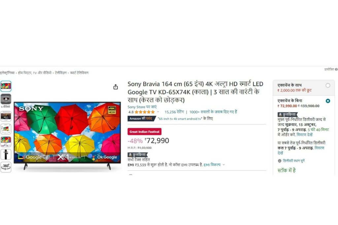Click the delivery location pin icon
This screenshot has height=225, width=338.
tap(280, 161)
